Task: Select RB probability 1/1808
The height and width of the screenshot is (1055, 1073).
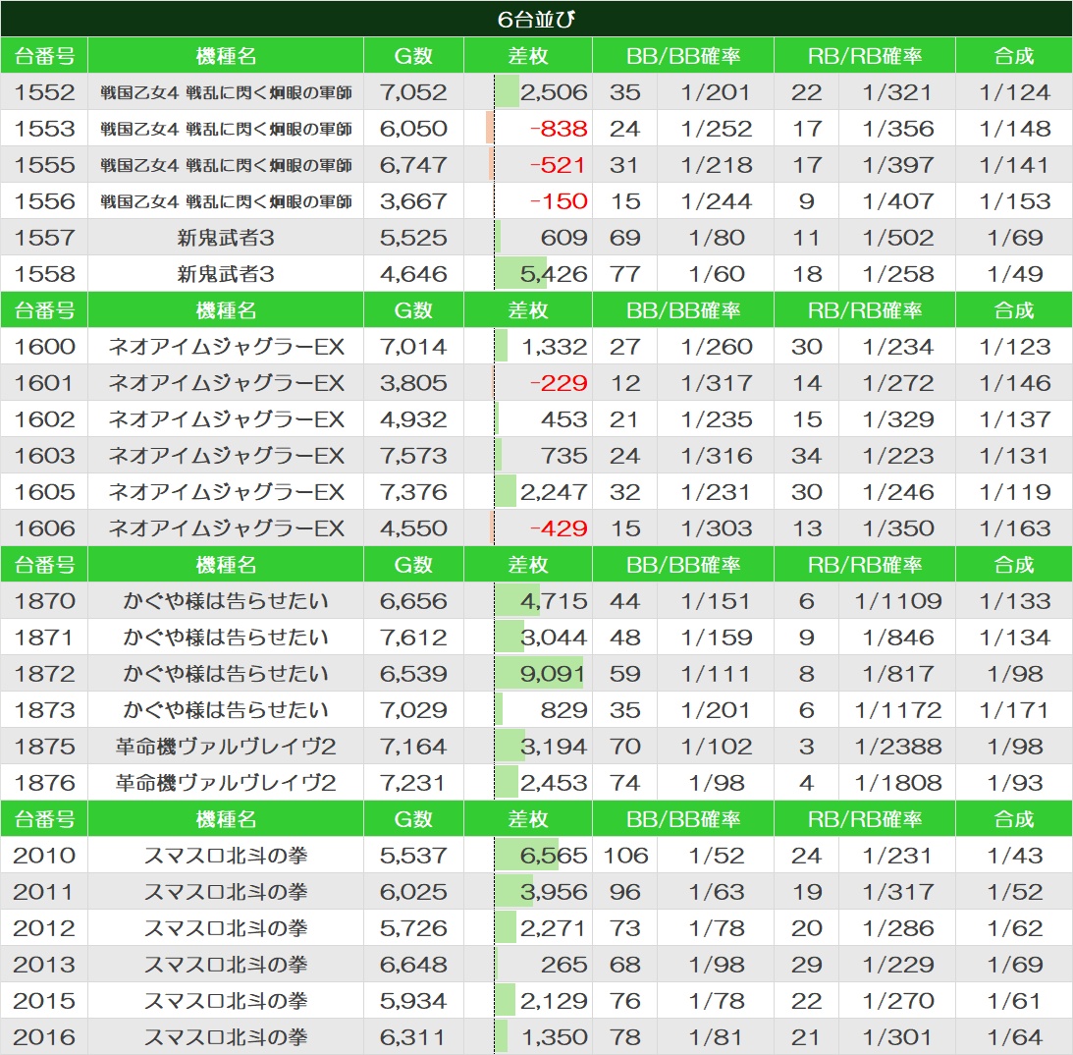Action: coord(898,783)
